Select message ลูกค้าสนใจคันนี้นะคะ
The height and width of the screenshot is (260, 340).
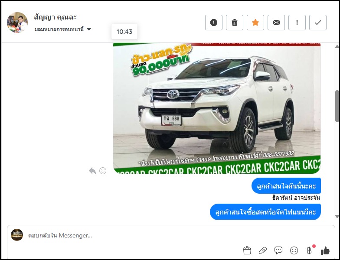(x=286, y=185)
